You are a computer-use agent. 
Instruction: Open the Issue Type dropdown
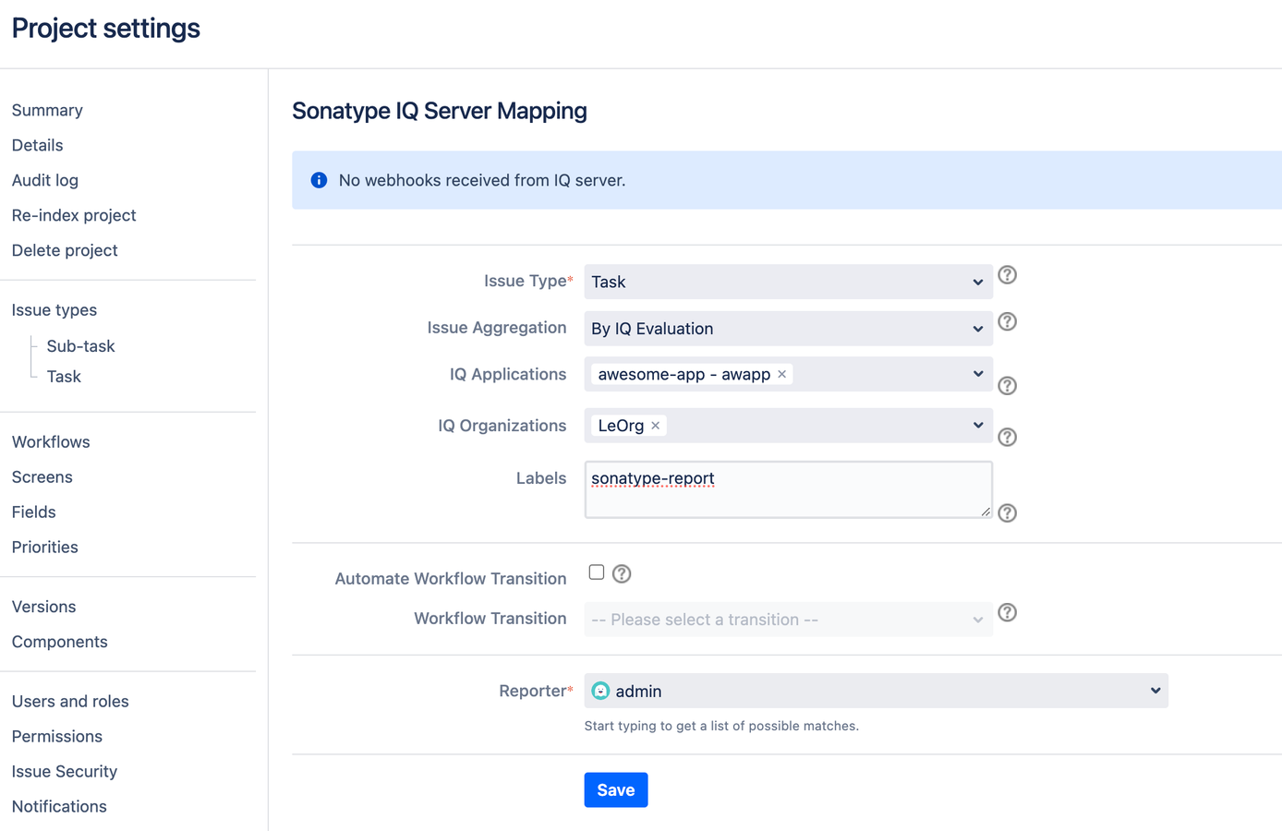(788, 282)
